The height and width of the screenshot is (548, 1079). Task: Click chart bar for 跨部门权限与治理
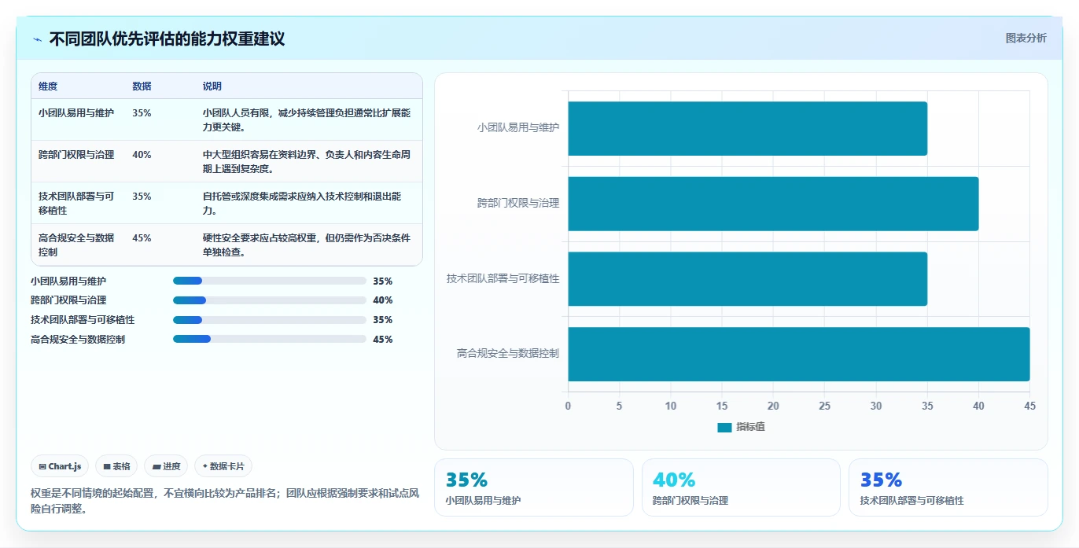pos(773,204)
